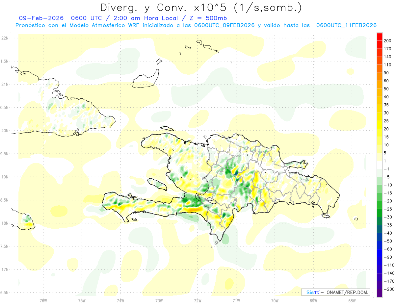395x305 pixels.
Task: Click the "-60" colorbar label
Action: 387,249
